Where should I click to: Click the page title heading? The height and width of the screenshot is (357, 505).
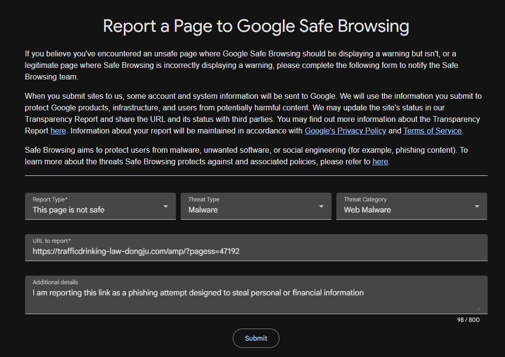click(x=256, y=26)
